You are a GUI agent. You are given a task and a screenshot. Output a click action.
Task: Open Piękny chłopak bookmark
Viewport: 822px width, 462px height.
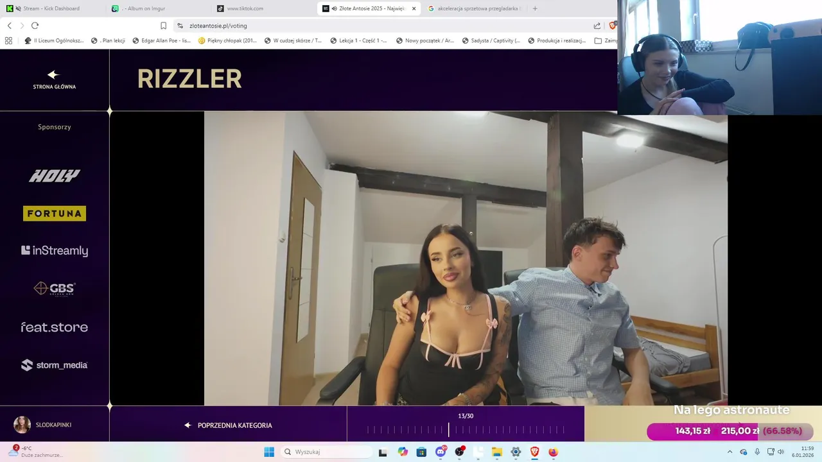(227, 40)
